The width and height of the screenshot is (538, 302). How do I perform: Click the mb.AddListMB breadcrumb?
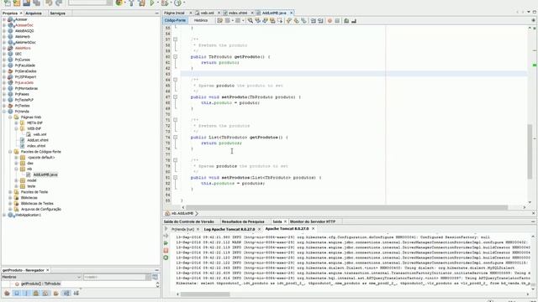182,213
